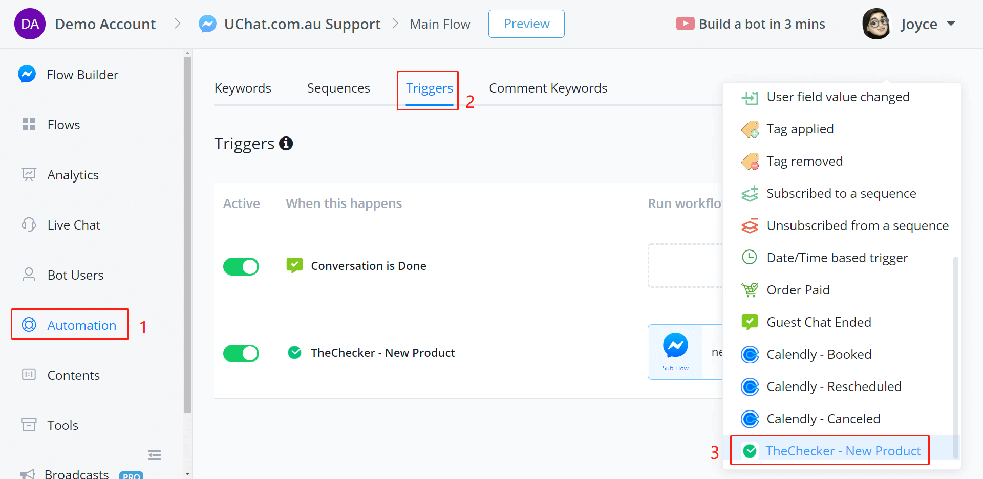This screenshot has width=983, height=479.
Task: Disable the Conversation is Done trigger toggle
Action: 241,266
